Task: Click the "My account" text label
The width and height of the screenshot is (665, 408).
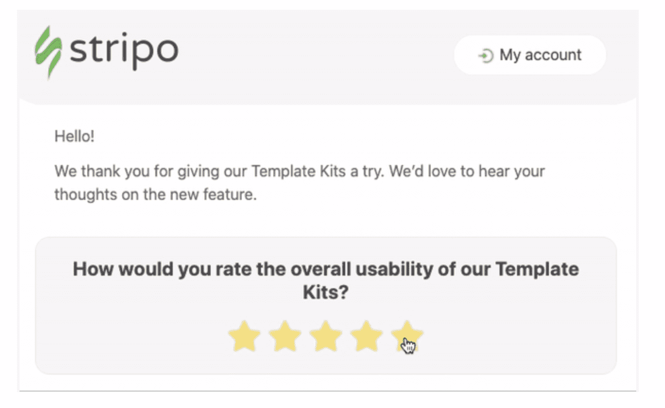Action: point(540,55)
